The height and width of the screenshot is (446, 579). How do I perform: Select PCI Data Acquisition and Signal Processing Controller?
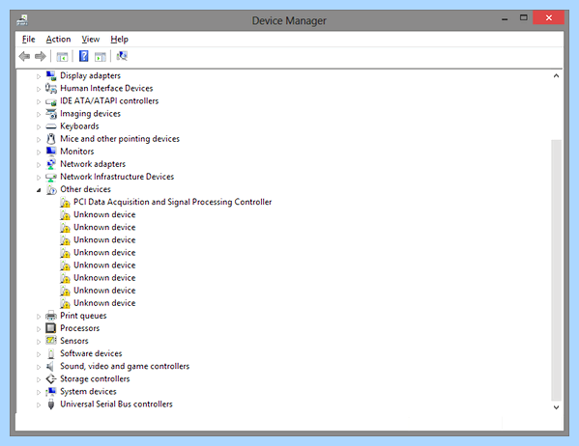point(172,202)
